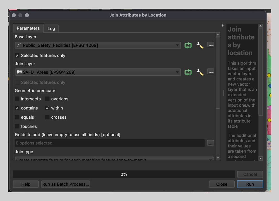Switch to the Log tab
The image size is (279, 201).
pos(51,28)
